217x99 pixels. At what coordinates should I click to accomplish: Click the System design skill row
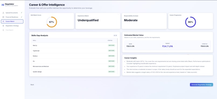[x=74, y=72]
